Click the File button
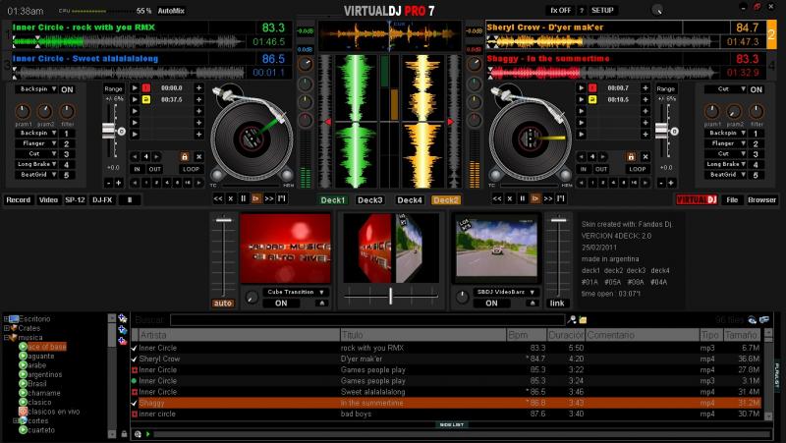 pos(732,199)
